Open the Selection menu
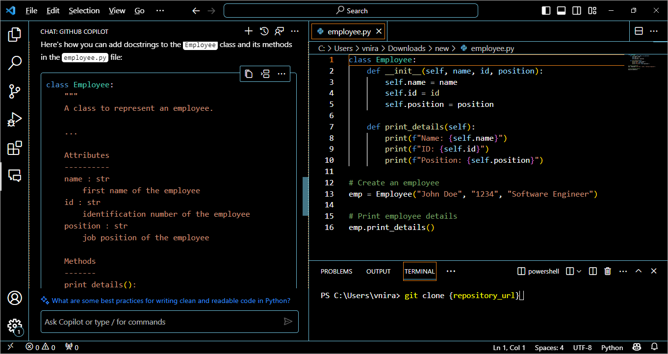This screenshot has width=668, height=354. click(84, 11)
